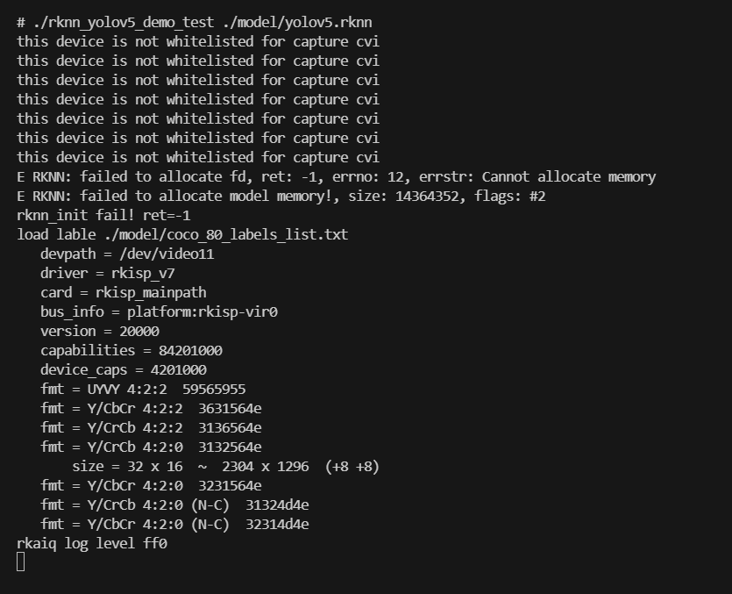Click the devpath /dev/video11 value
Screen dimensions: 732x594
[x=167, y=254]
